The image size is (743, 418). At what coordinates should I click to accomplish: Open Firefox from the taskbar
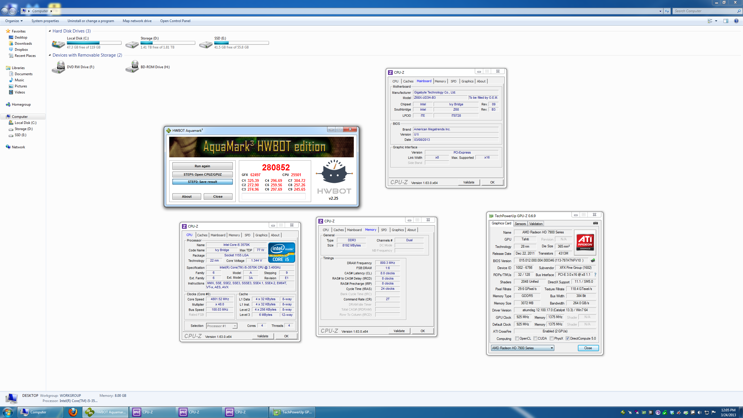coord(73,412)
